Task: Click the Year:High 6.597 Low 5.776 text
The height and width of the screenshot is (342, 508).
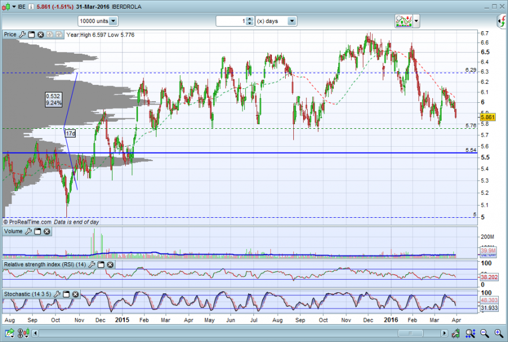Action: coord(100,35)
